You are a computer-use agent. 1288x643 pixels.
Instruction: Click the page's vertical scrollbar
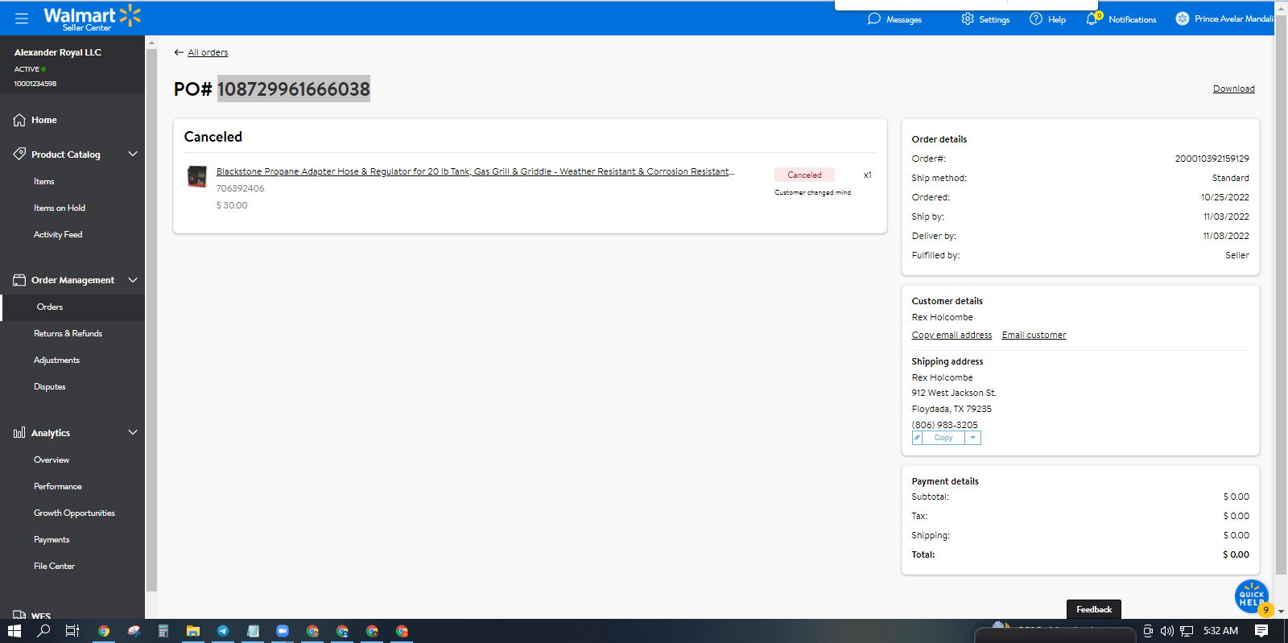coord(1281,294)
